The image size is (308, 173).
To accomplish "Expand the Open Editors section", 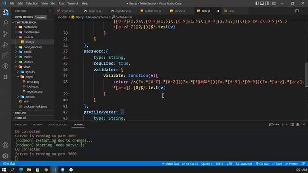I will (33, 17).
